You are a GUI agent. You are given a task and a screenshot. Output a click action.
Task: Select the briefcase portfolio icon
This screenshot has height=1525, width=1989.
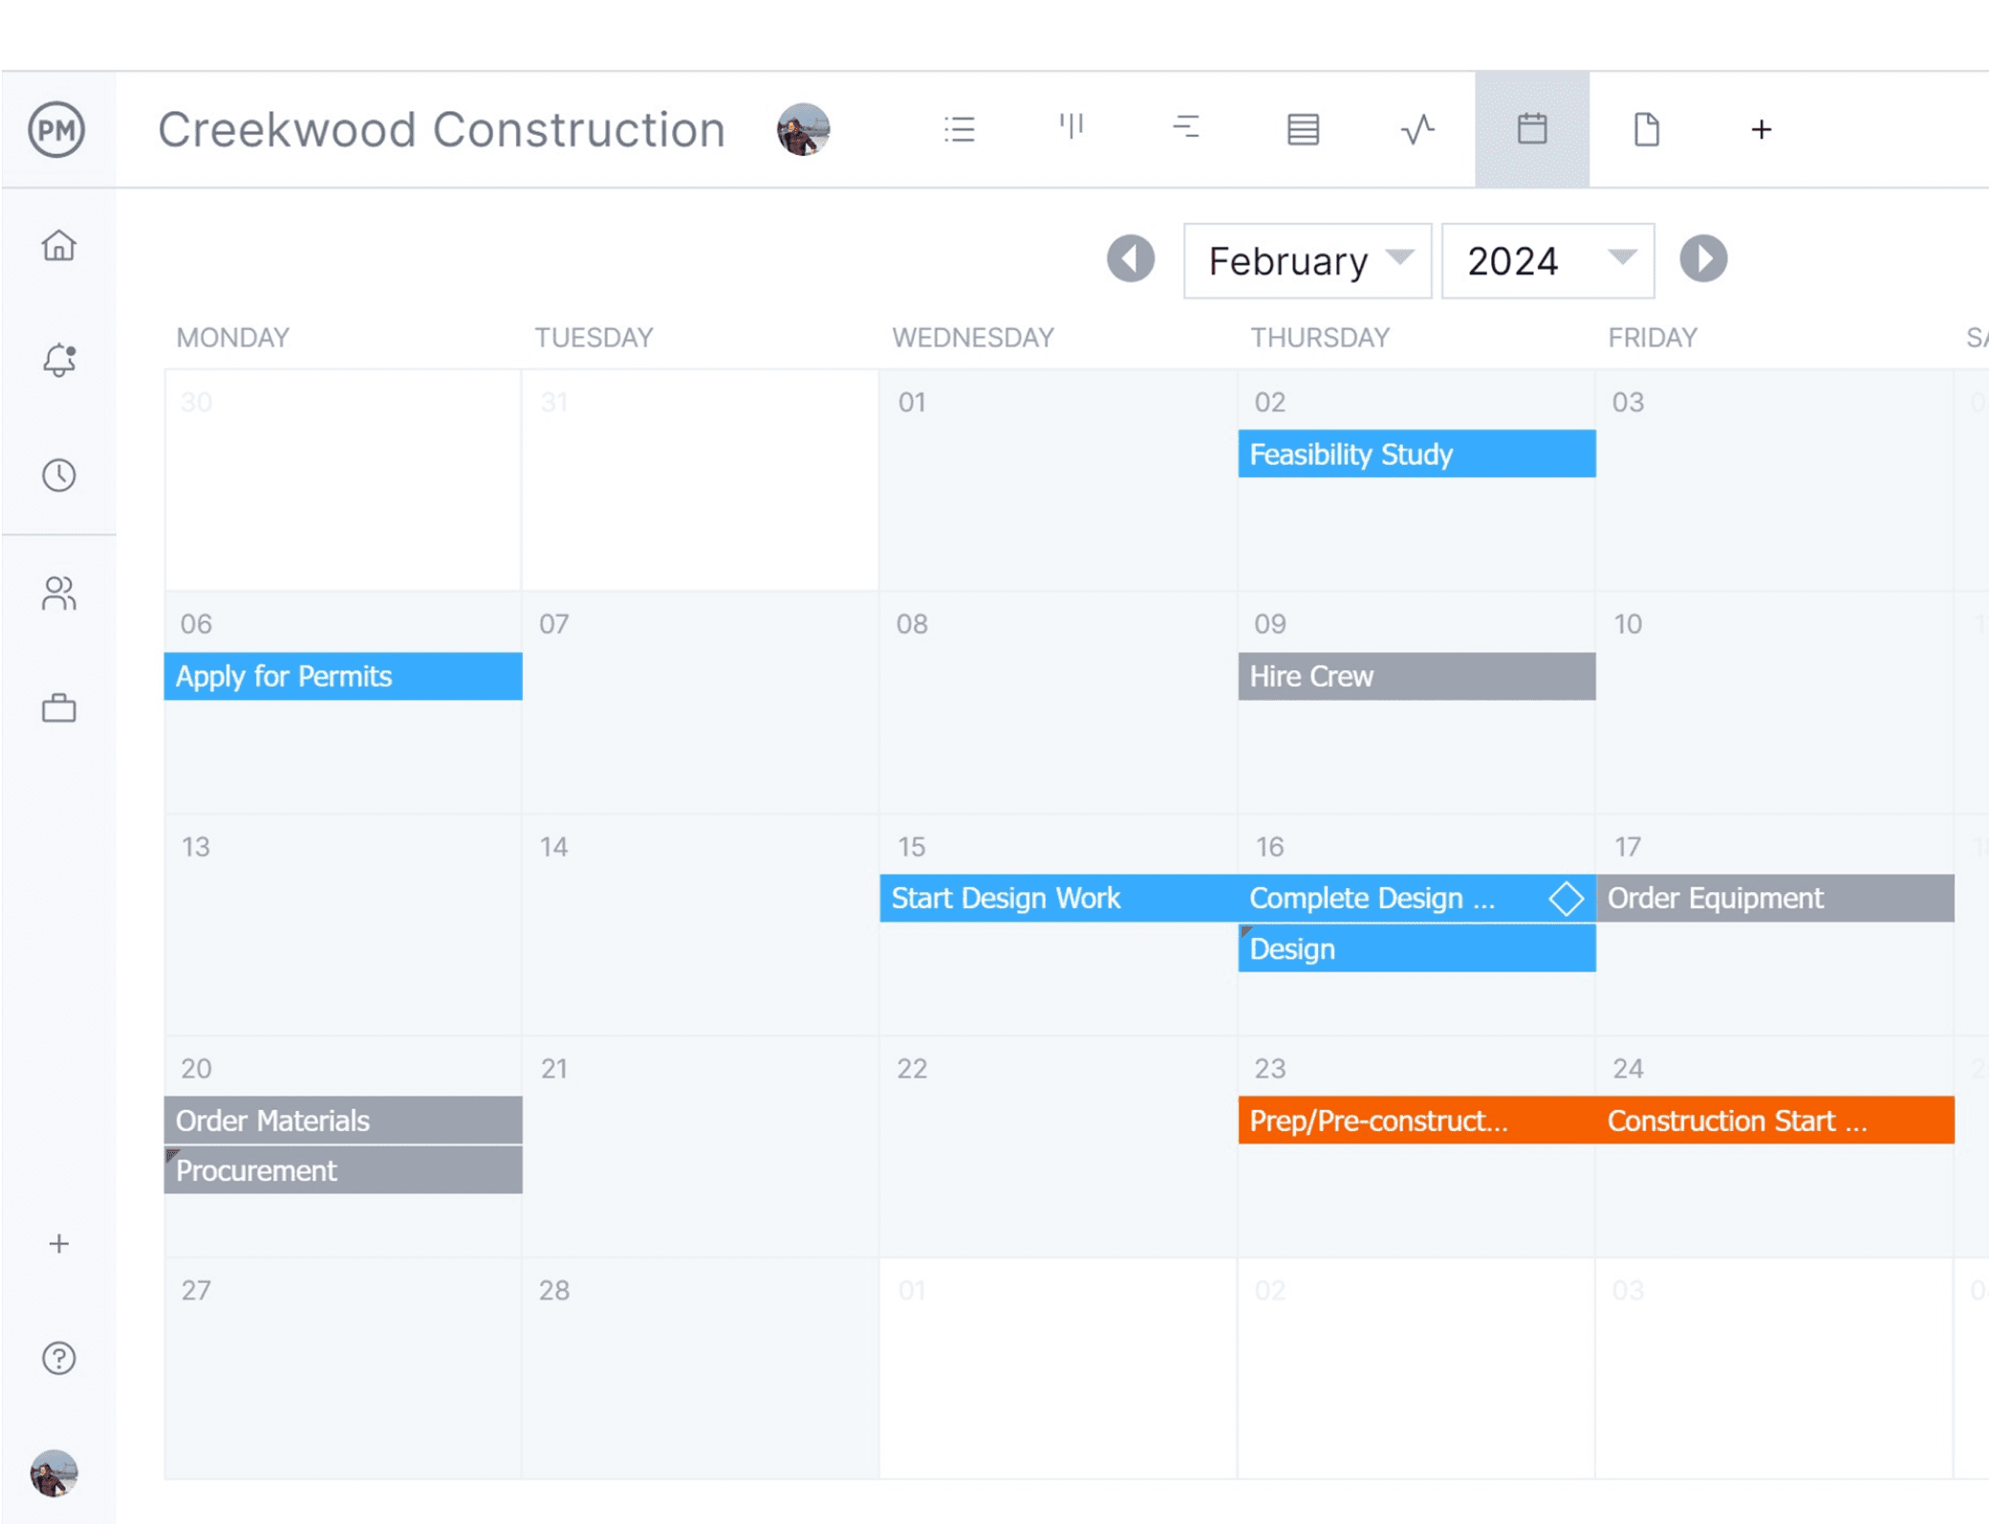59,708
